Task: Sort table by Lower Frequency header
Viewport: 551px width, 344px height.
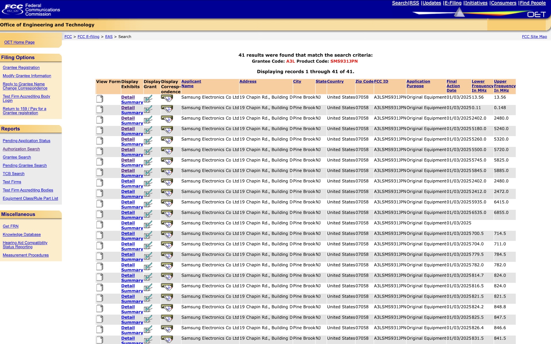Action: pyautogui.click(x=482, y=86)
